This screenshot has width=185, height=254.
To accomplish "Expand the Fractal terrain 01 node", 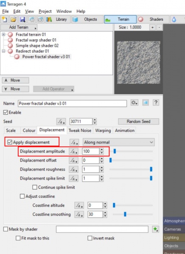I will click(3, 34).
